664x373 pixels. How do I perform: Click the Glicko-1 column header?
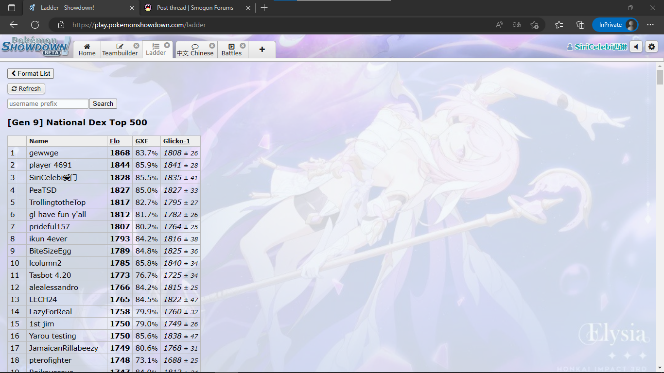pos(176,141)
